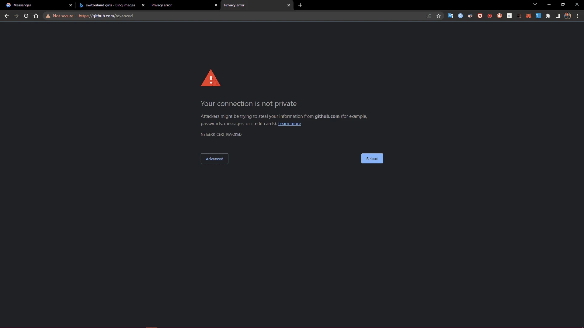Screen dimensions: 584x328
Task: Go back to the previous page
Action: (7, 16)
